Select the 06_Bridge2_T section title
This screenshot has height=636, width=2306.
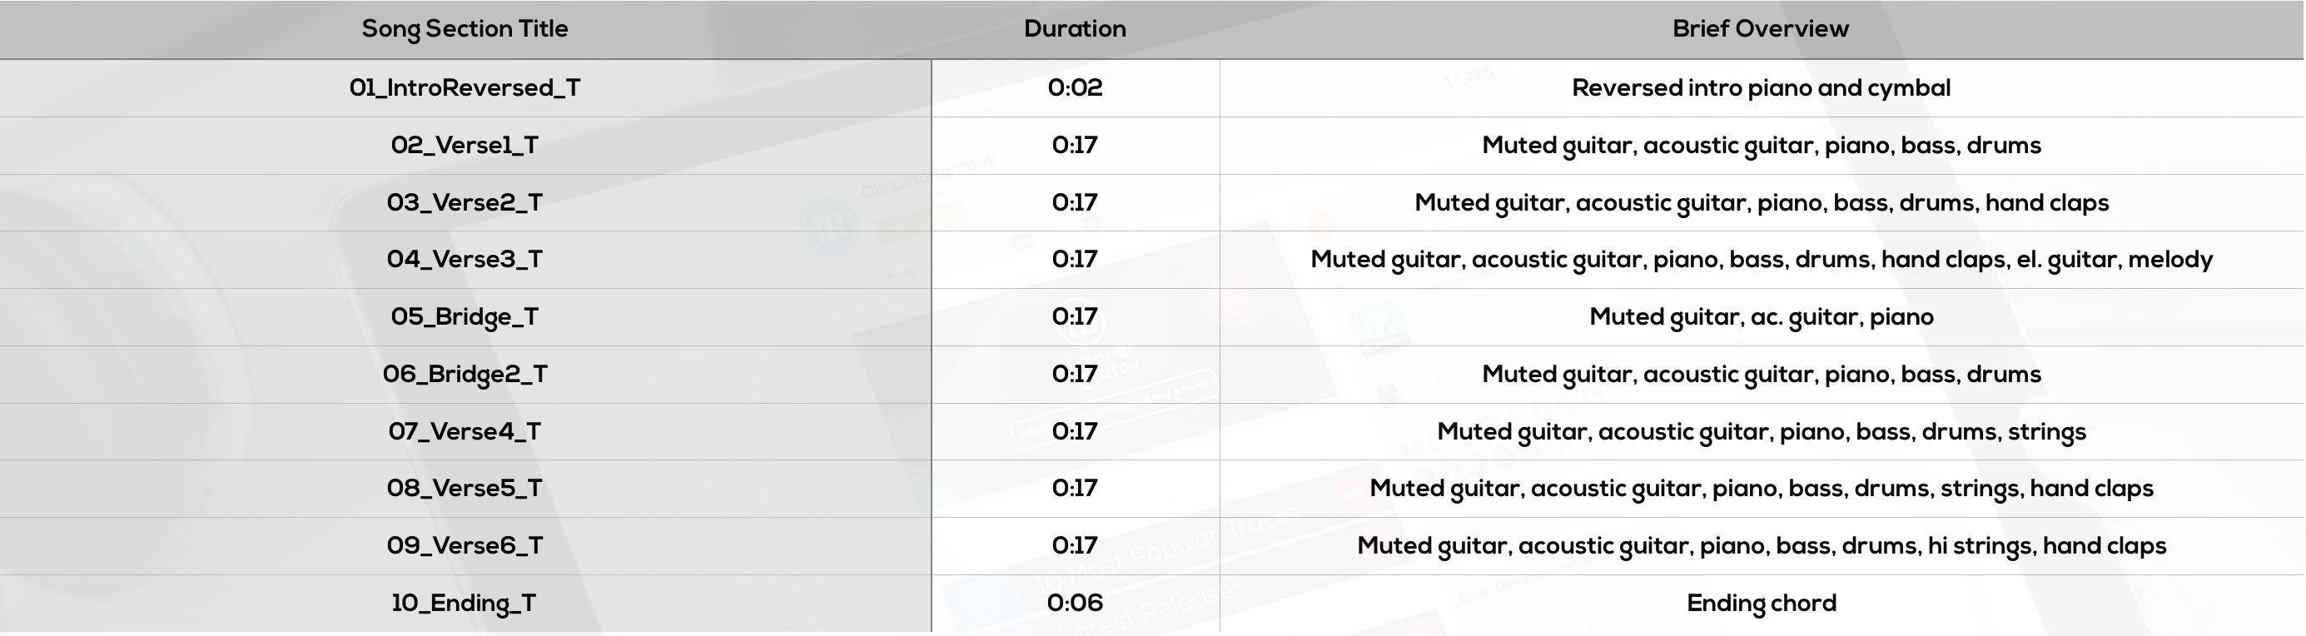click(x=465, y=375)
